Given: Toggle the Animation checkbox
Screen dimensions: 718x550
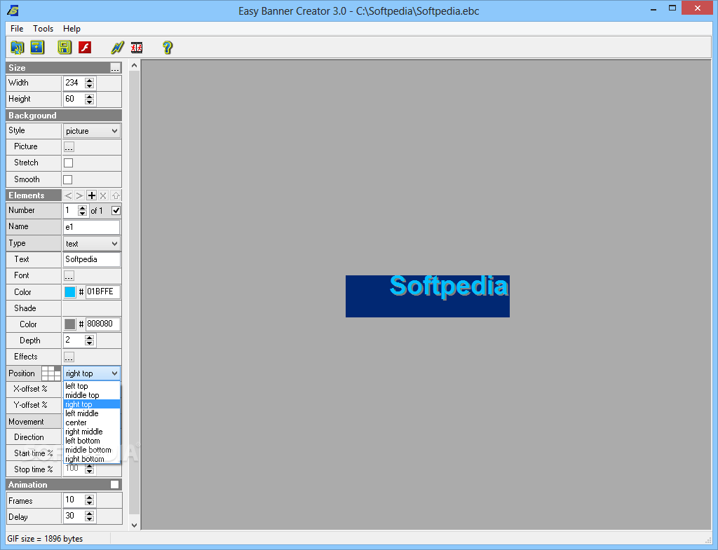Looking at the screenshot, I should point(114,485).
